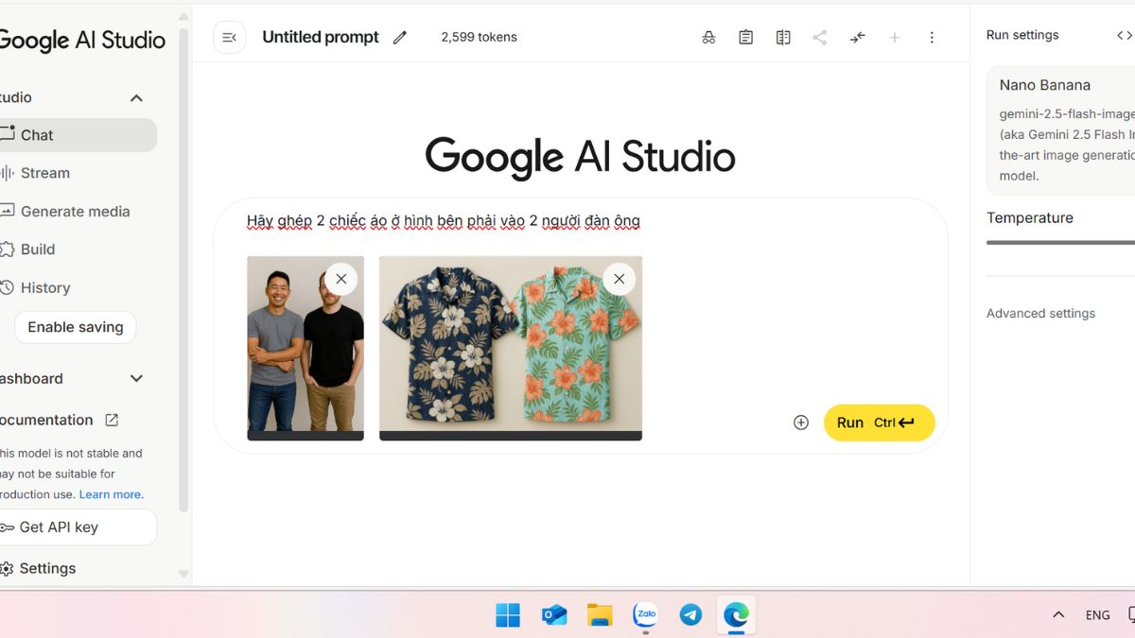Image resolution: width=1135 pixels, height=638 pixels.
Task: Click the Get API key button
Action: point(78,527)
